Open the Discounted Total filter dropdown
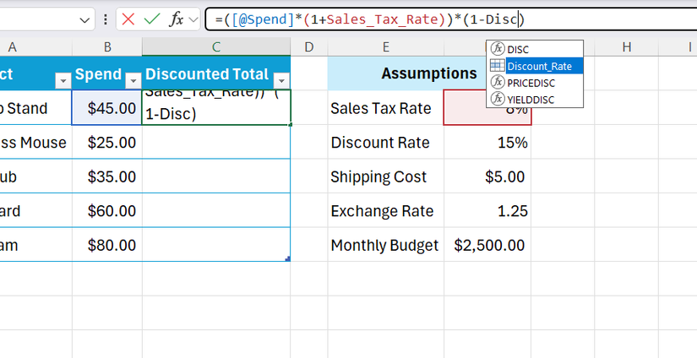The height and width of the screenshot is (358, 697). 281,81
